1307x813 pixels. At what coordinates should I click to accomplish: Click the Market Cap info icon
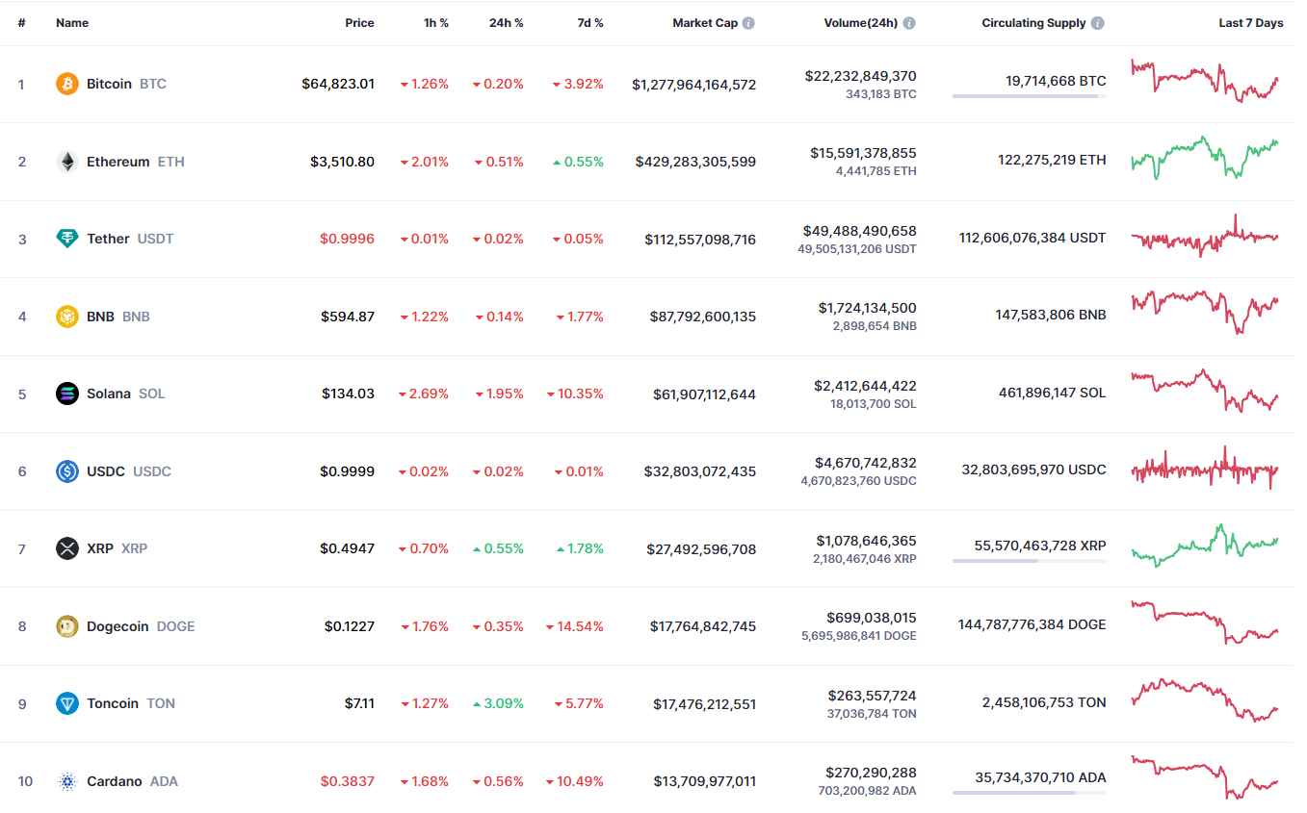point(748,23)
